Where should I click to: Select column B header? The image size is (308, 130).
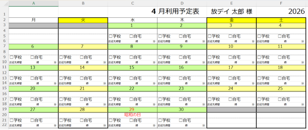pyautogui.click(x=83, y=3)
